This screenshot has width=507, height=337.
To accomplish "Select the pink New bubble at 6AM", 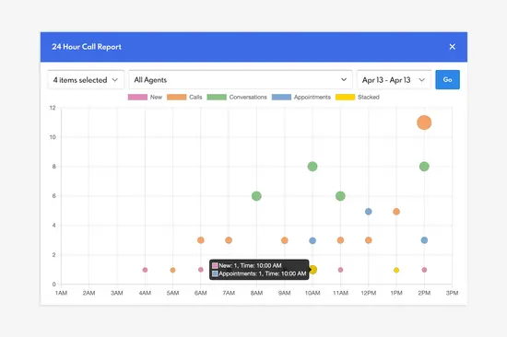I will (x=200, y=270).
